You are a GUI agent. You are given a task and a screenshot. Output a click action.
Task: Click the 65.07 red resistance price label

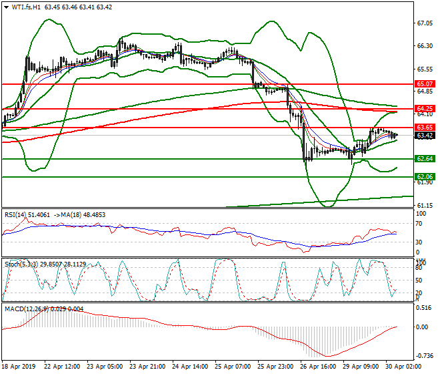point(425,83)
